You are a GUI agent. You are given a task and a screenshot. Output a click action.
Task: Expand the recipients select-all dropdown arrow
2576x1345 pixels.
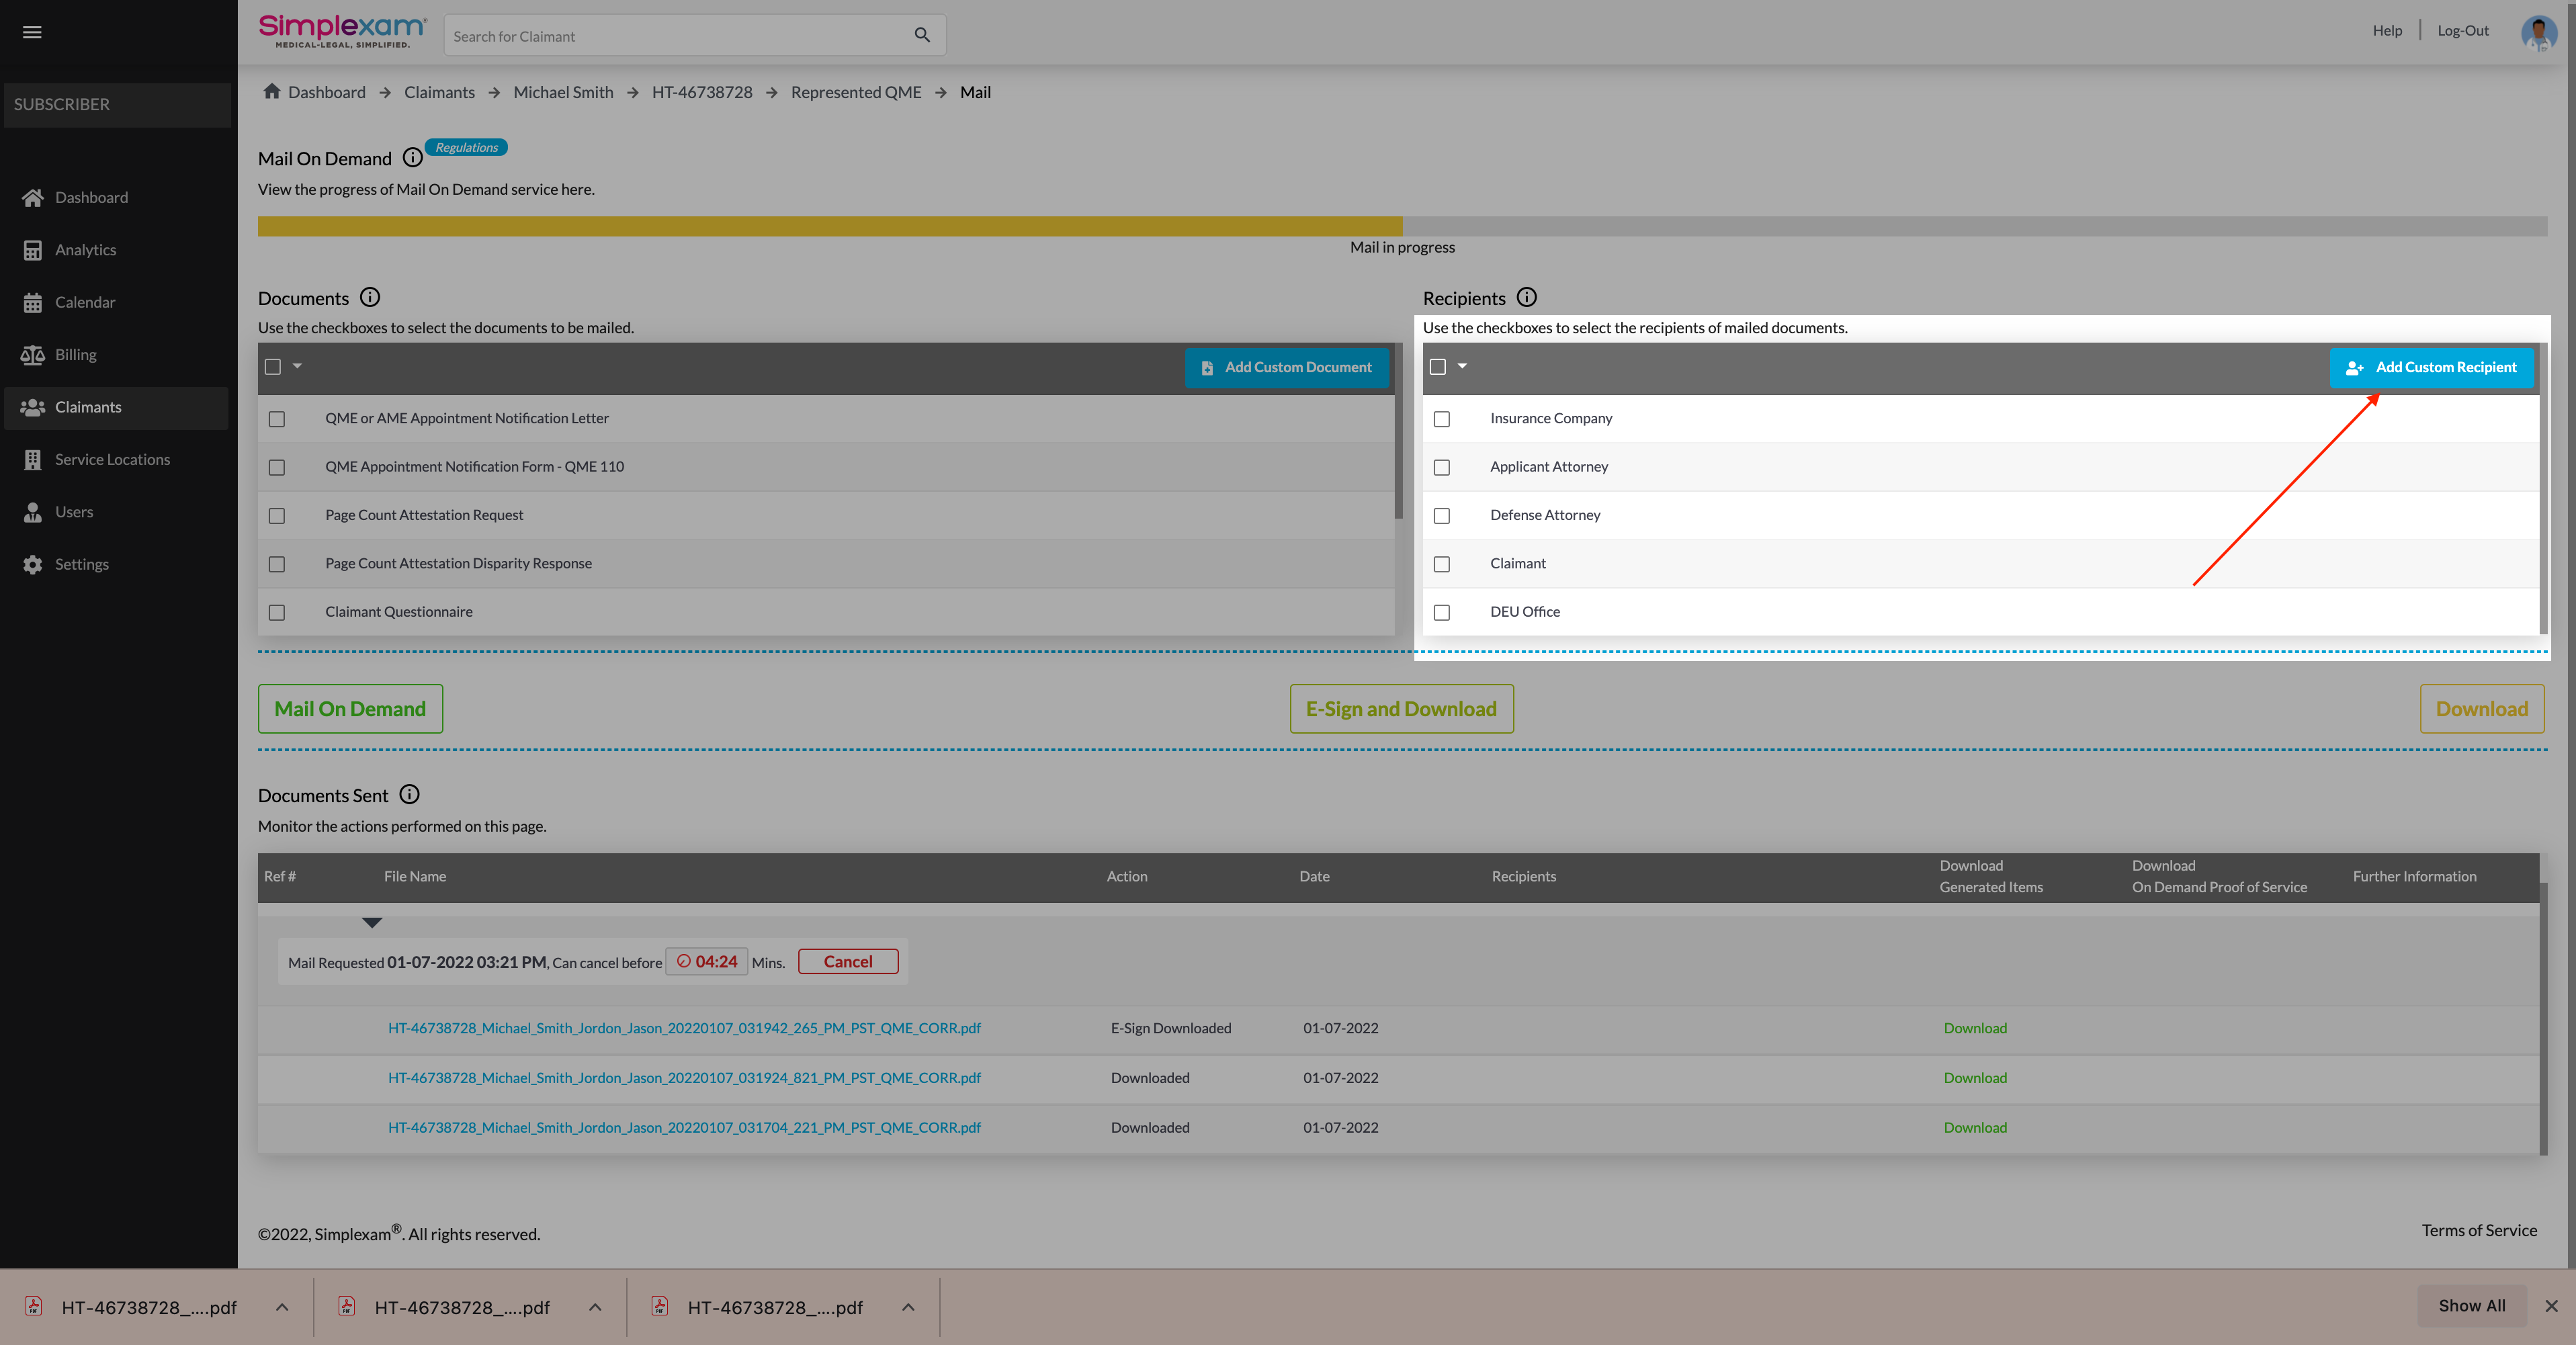1462,366
